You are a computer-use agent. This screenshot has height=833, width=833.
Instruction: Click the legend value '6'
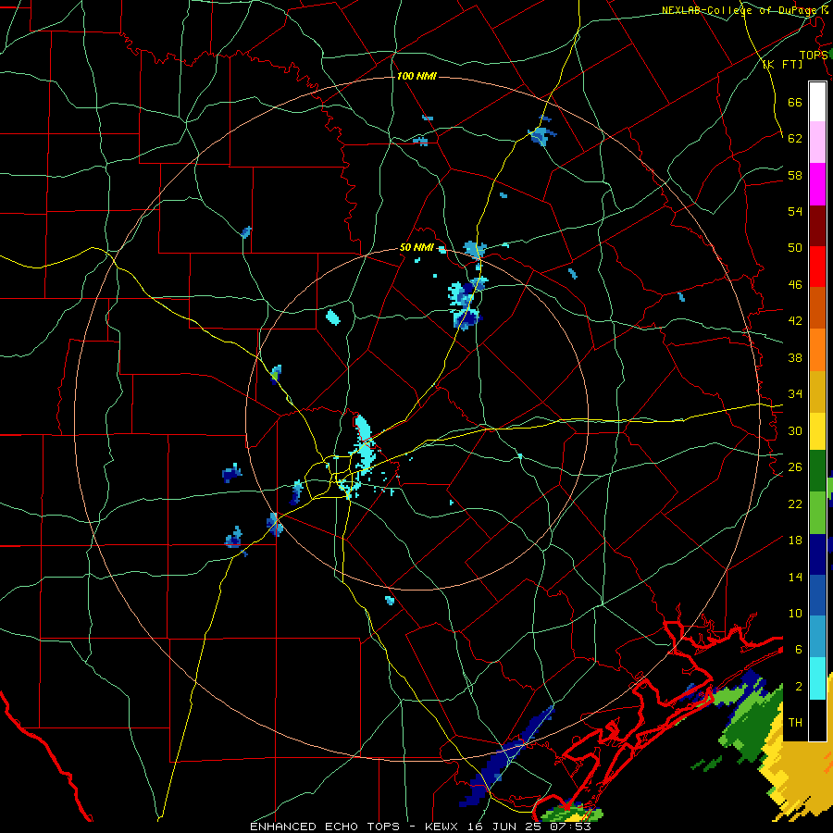point(799,650)
